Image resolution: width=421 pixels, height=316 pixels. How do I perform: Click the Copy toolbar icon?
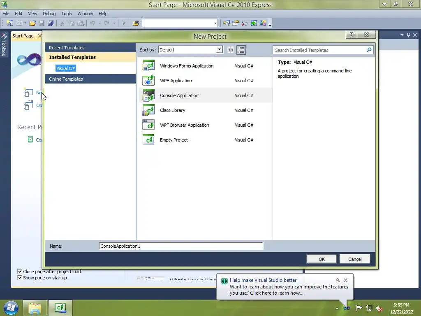[x=72, y=23]
